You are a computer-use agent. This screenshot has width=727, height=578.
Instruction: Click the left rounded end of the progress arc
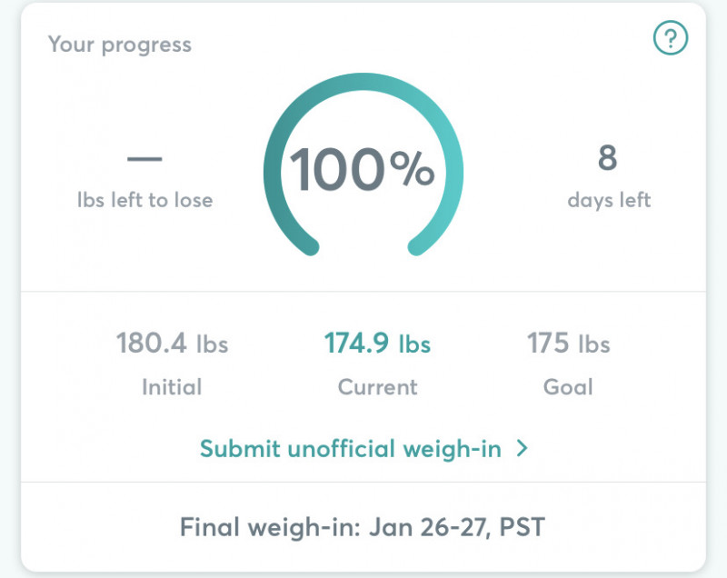click(x=308, y=244)
